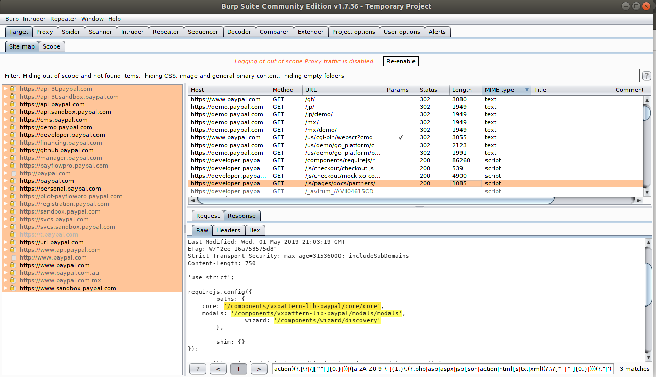
Task: Sort table by Method column
Action: tap(286, 90)
